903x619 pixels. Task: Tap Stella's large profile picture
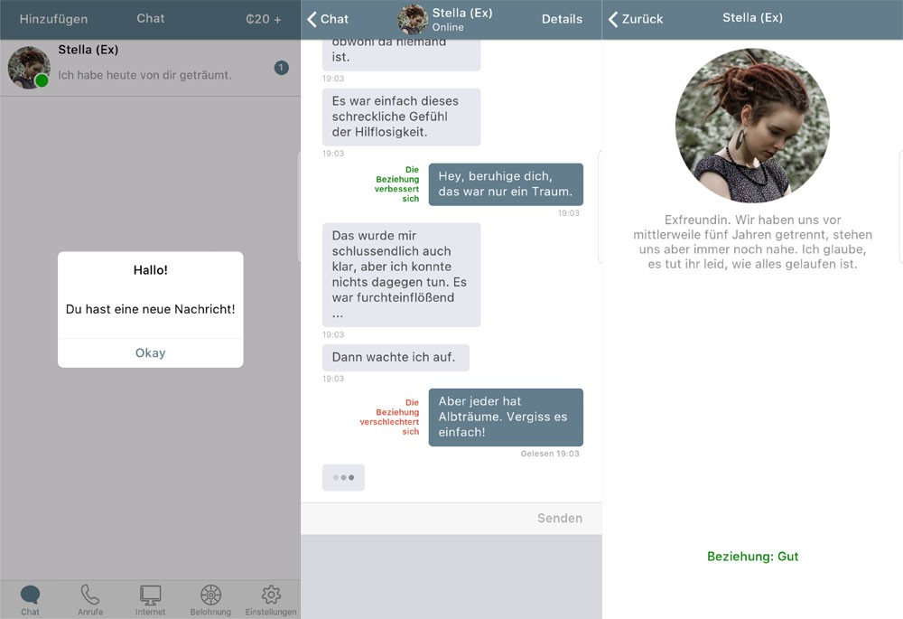point(752,126)
